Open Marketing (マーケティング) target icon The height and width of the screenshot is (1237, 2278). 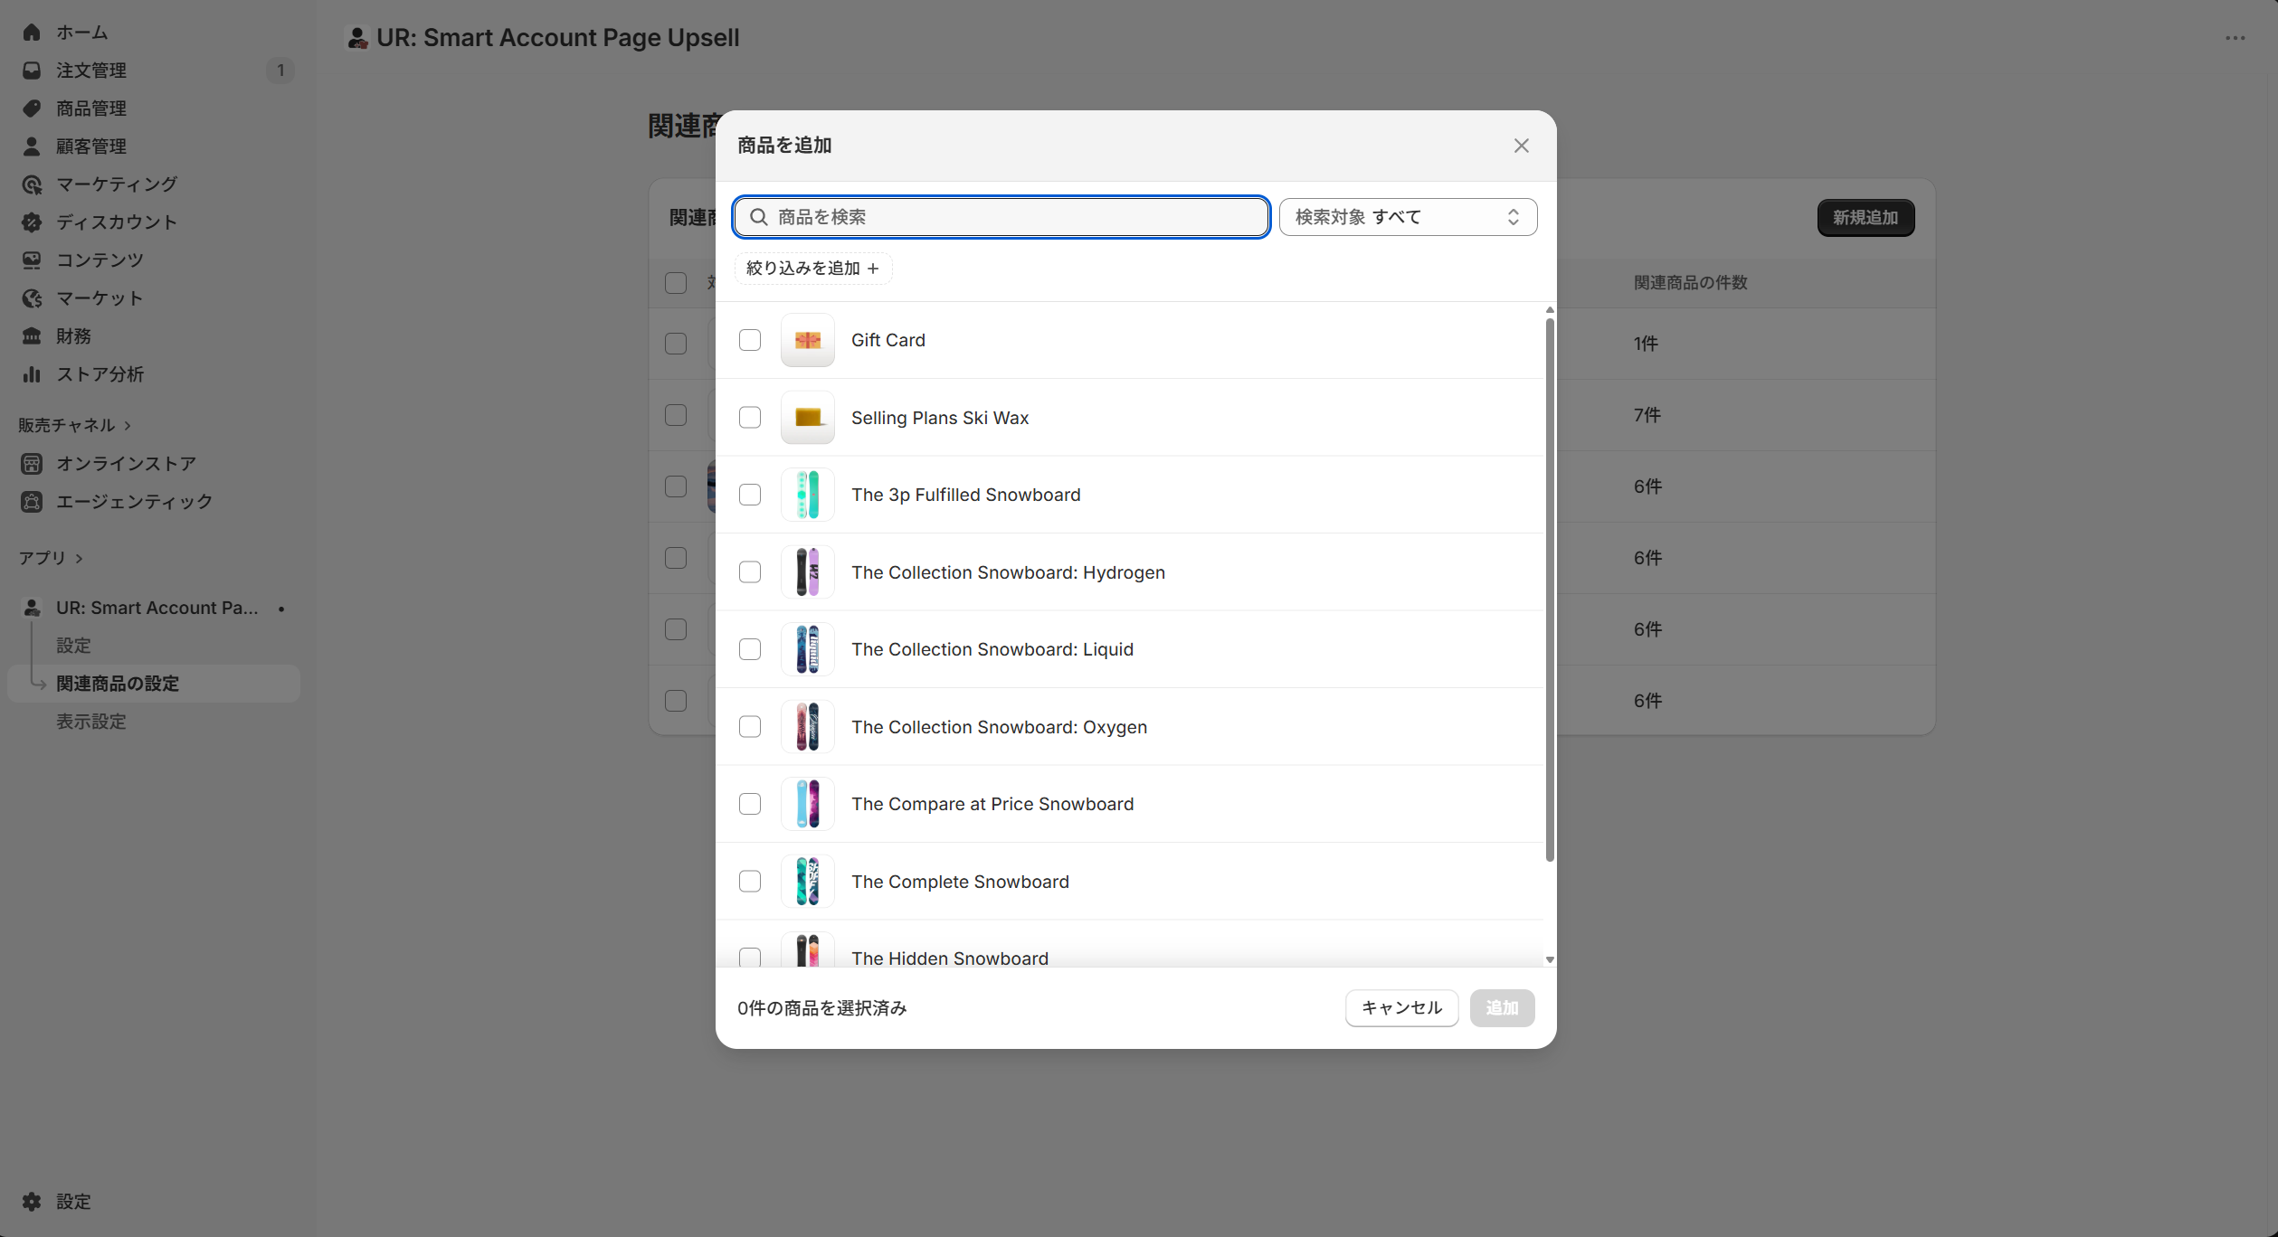point(32,184)
